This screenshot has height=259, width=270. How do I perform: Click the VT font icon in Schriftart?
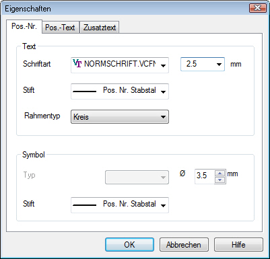pyautogui.click(x=77, y=64)
